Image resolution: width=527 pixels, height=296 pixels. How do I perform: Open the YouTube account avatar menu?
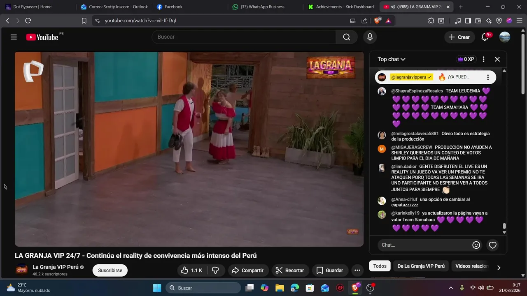(505, 37)
